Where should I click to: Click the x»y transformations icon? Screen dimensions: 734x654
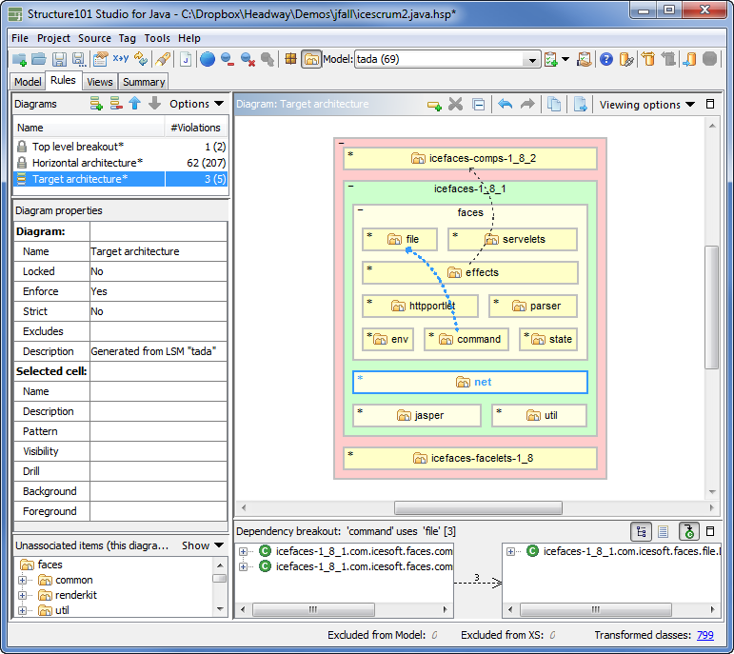coord(120,58)
